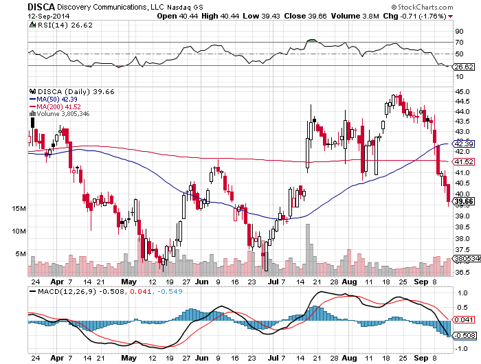
Task: Click the RSI 26.62 axis value tag
Action: 464,67
